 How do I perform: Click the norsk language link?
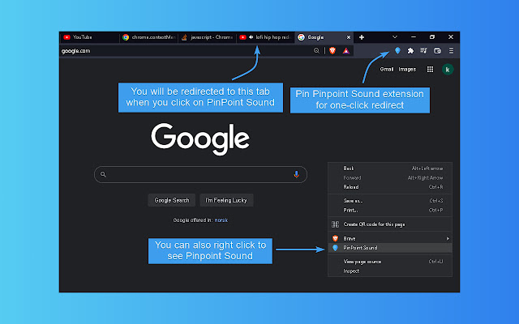221,220
